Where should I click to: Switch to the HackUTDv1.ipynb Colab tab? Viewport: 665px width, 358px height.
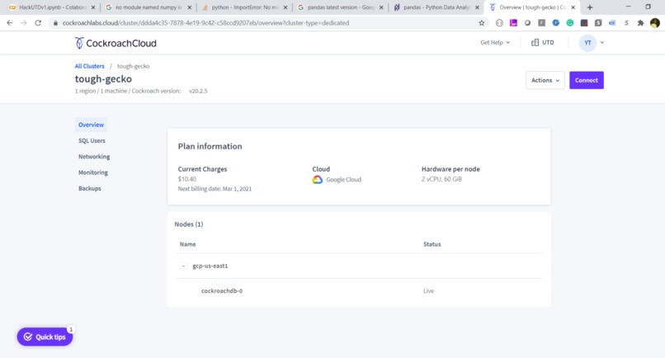[51, 7]
